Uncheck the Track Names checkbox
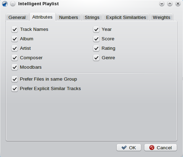Screen dimensions: 183x157 pyautogui.click(x=14, y=29)
